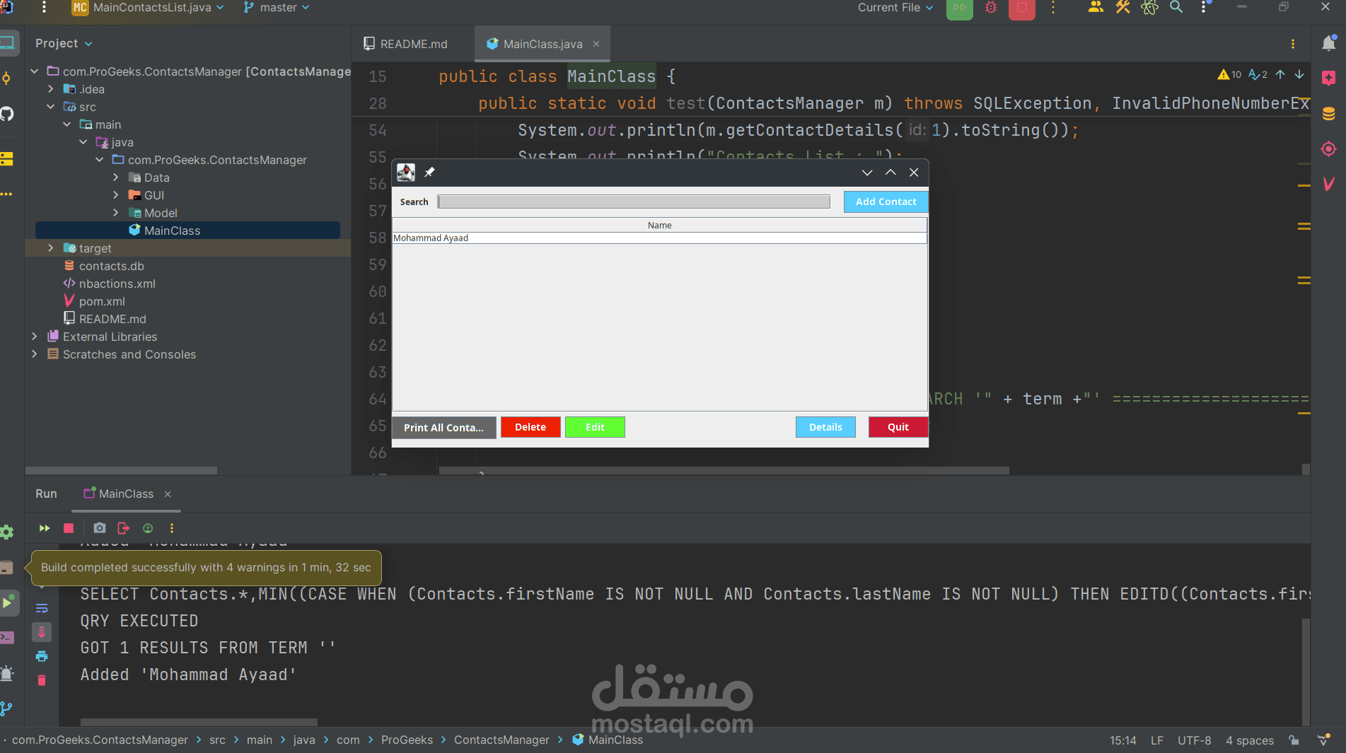Click the atom plugin icon in top toolbar
The image size is (1346, 753).
(x=1149, y=7)
